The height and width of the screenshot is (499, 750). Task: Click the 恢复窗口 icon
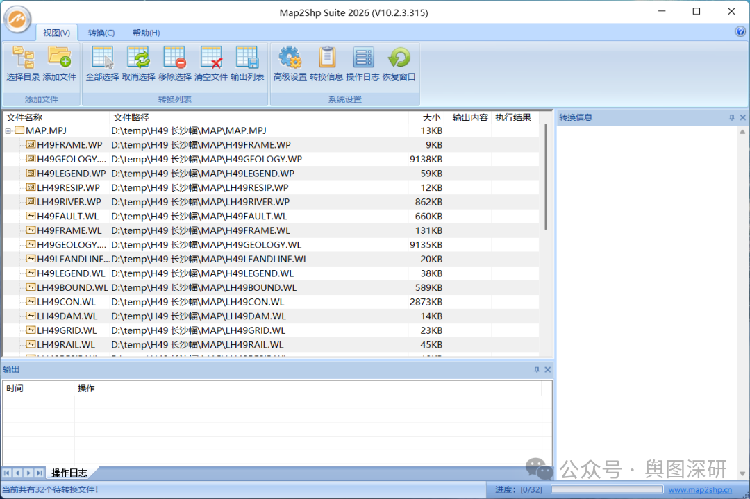[399, 58]
